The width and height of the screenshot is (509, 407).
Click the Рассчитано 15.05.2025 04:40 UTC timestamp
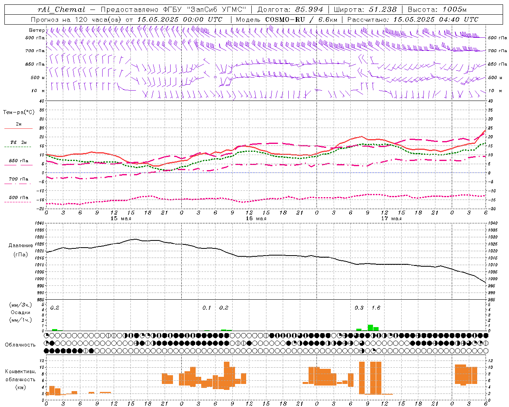point(413,19)
